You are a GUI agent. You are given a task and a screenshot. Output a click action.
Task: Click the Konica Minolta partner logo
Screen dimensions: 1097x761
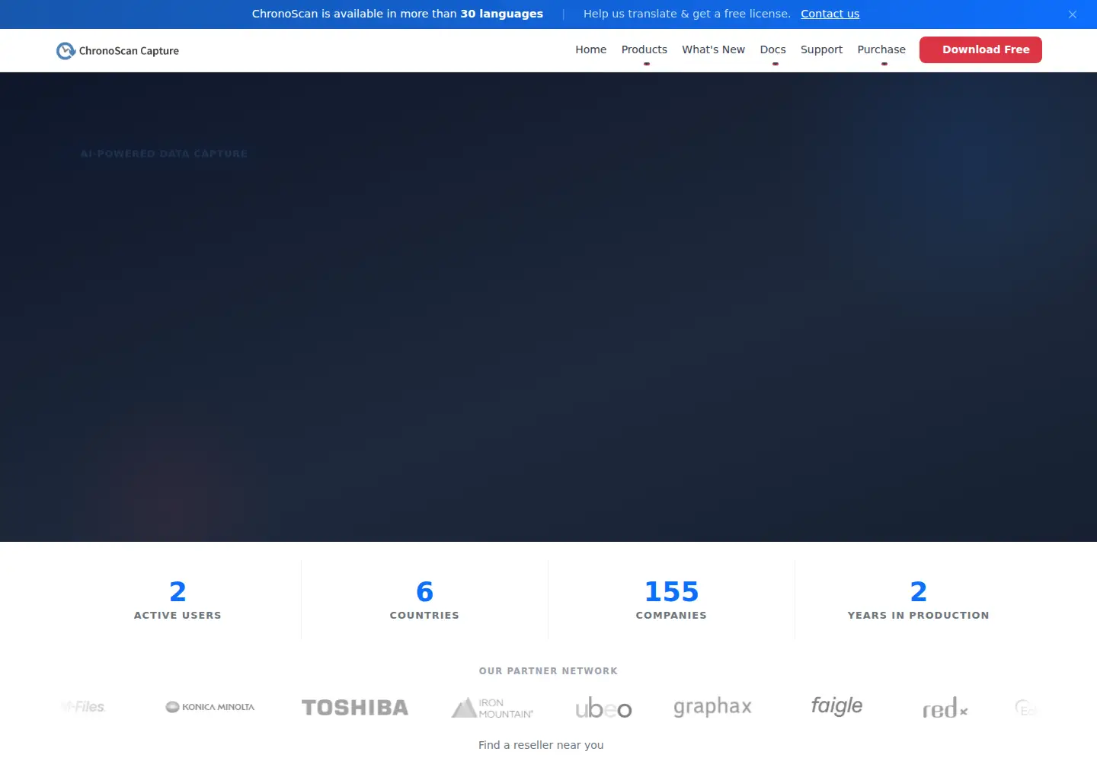pos(210,707)
